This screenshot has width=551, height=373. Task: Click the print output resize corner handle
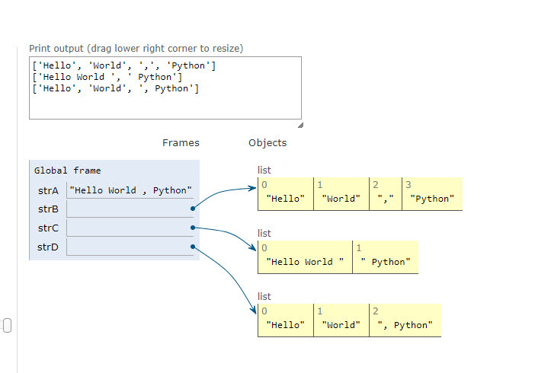tap(300, 126)
